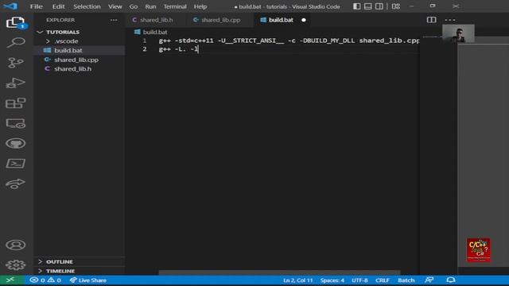Open the Edit menu
This screenshot has width=509, height=286.
point(58,6)
